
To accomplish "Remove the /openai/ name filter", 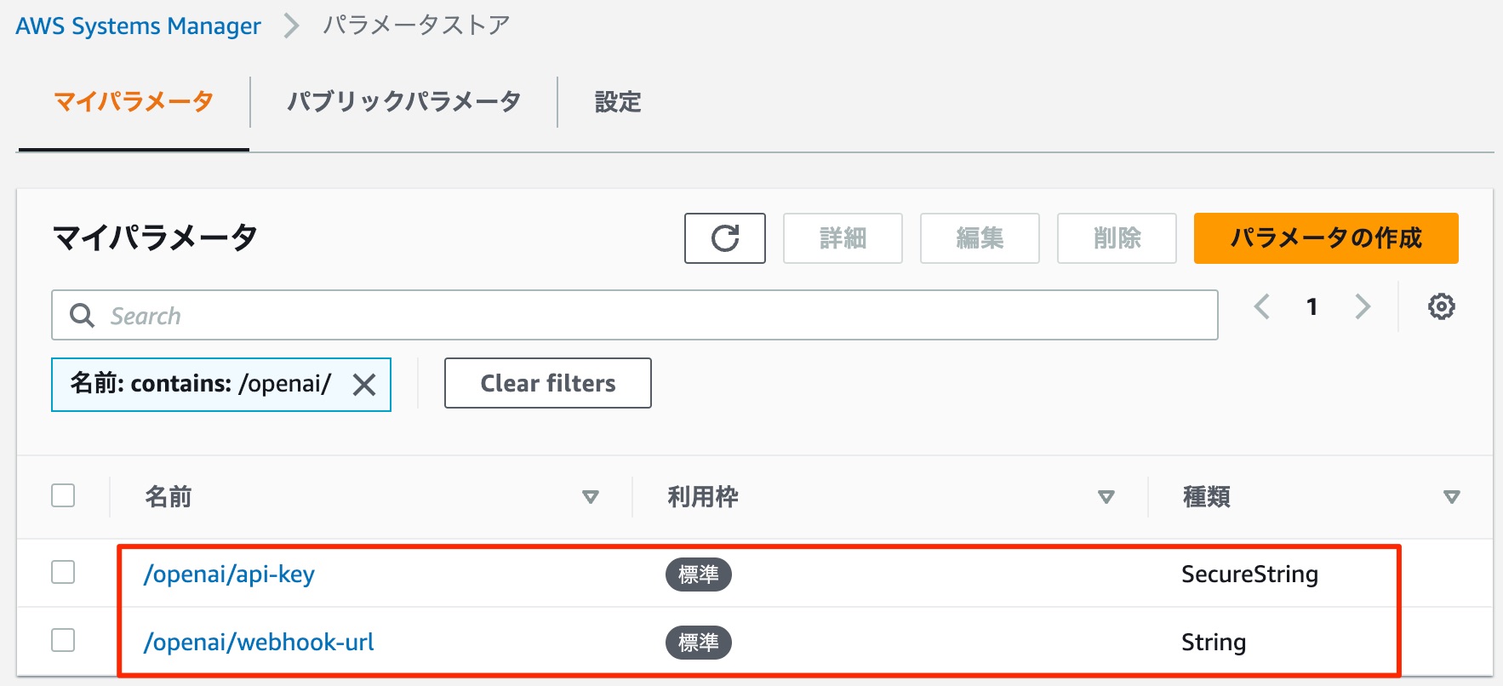I will pyautogui.click(x=364, y=385).
